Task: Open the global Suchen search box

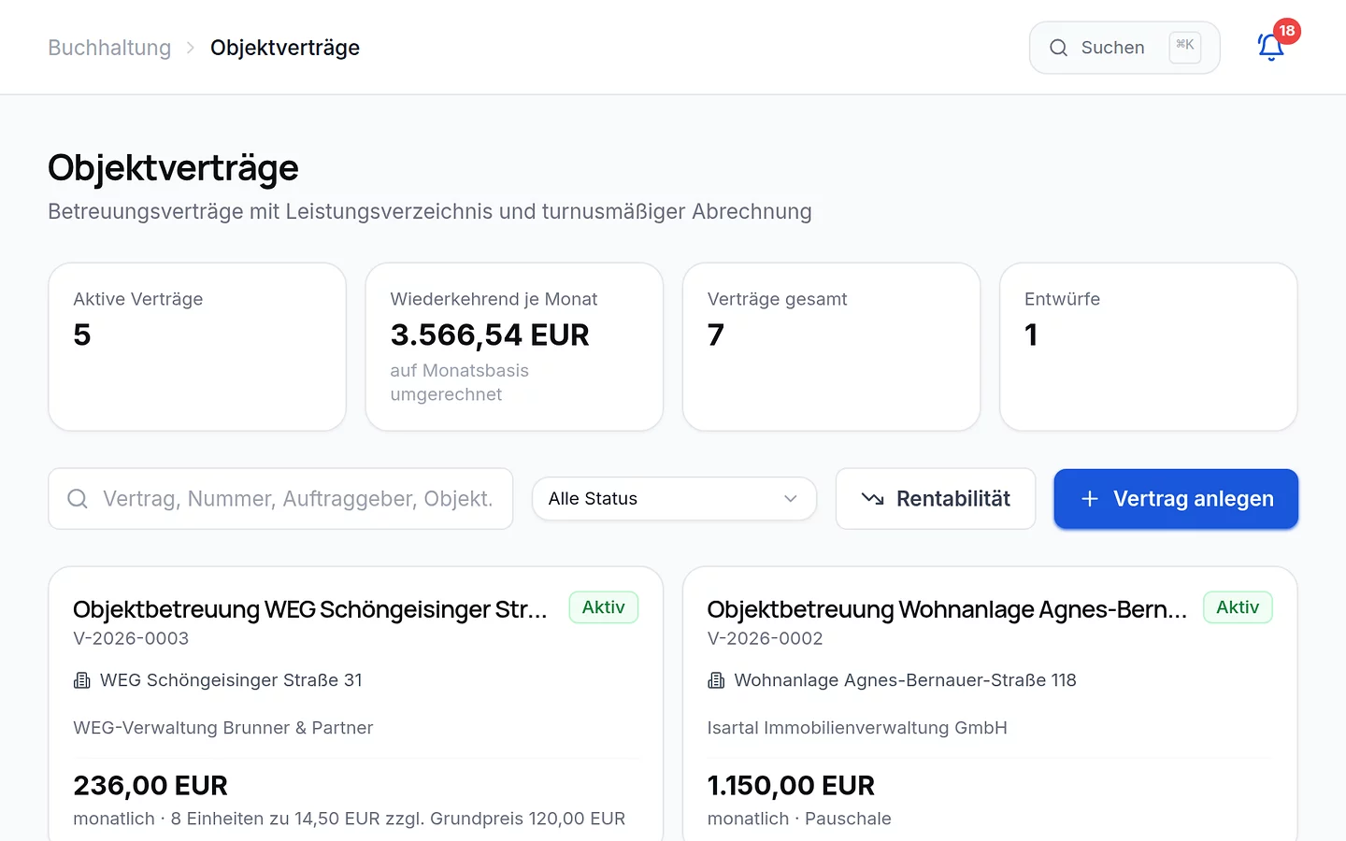Action: click(1124, 48)
